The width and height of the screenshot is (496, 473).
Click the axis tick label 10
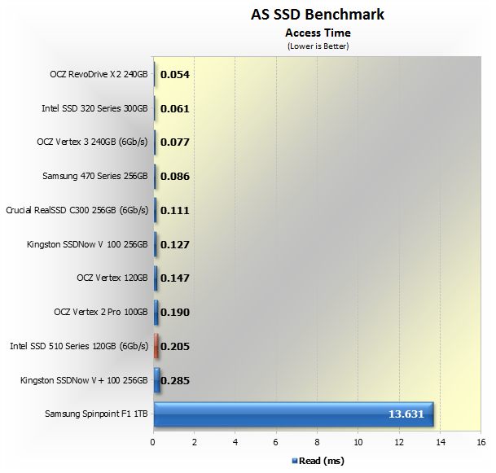[358, 442]
